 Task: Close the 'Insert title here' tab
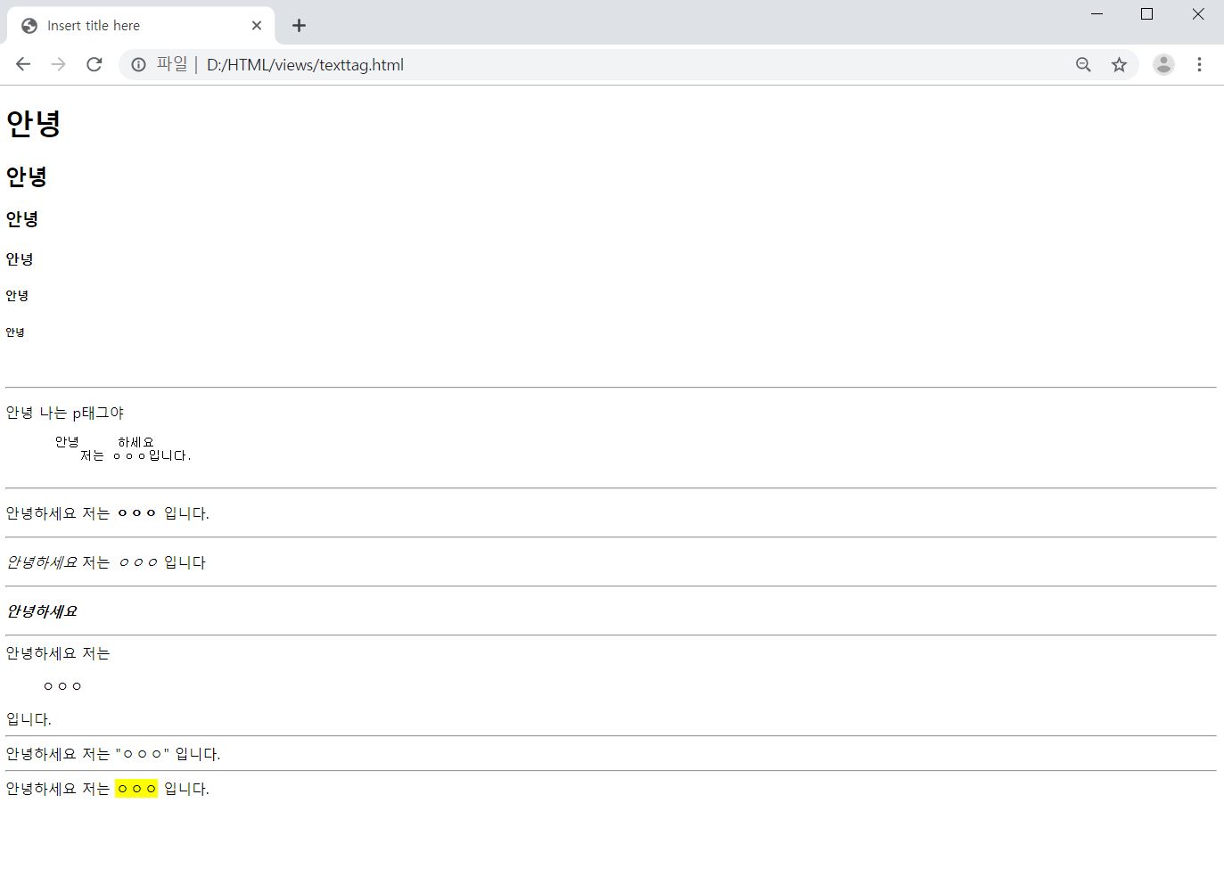click(257, 25)
